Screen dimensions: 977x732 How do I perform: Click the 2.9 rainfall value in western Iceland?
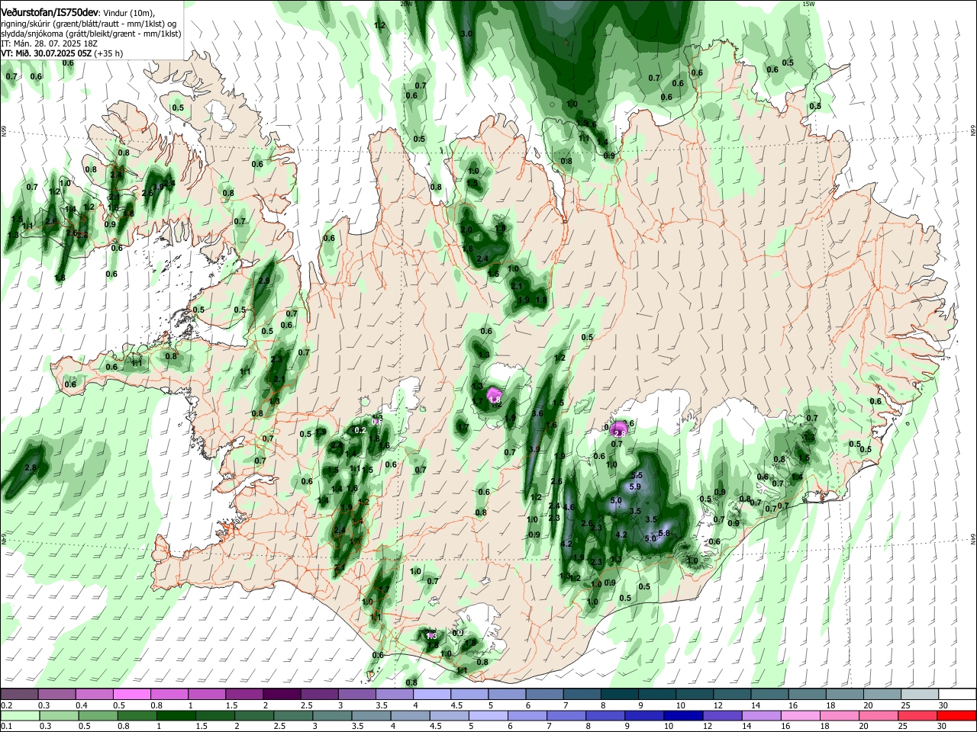pyautogui.click(x=264, y=281)
